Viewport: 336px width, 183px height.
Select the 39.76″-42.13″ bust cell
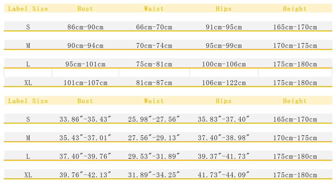tap(85, 175)
